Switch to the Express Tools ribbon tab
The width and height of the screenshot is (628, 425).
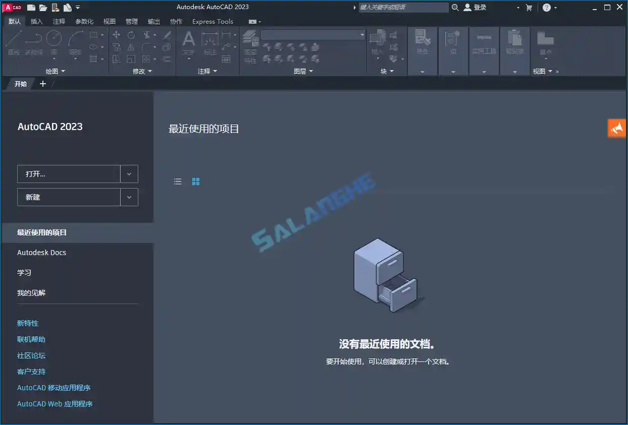point(212,21)
